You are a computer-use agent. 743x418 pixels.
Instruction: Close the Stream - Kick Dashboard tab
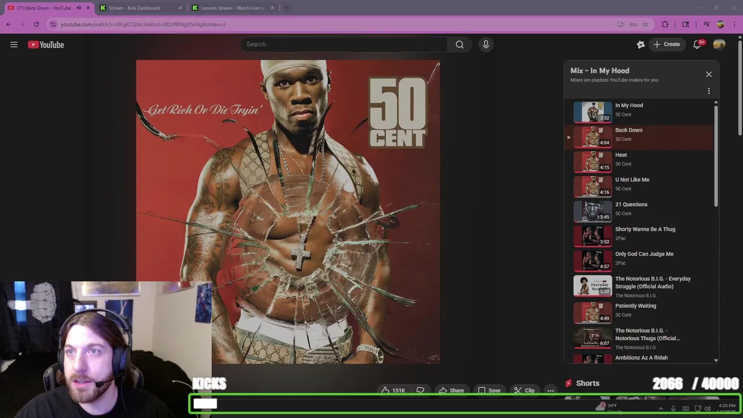pos(180,8)
